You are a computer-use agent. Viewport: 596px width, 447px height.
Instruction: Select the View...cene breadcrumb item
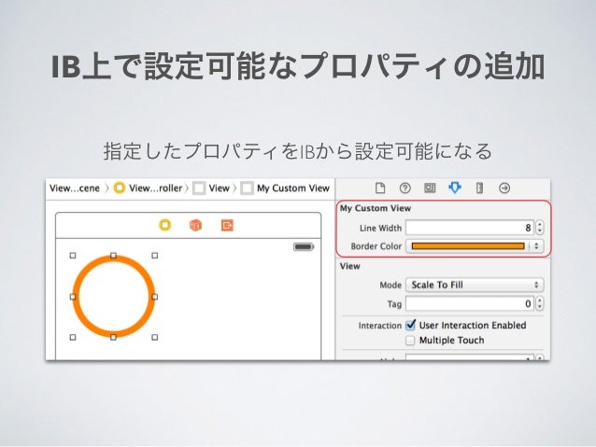click(75, 188)
